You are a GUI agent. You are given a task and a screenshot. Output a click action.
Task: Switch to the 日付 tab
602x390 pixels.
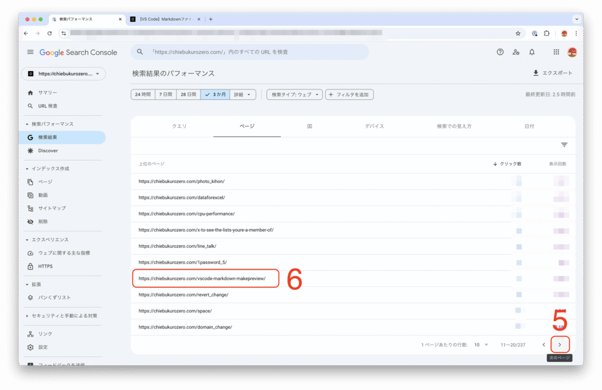click(530, 126)
